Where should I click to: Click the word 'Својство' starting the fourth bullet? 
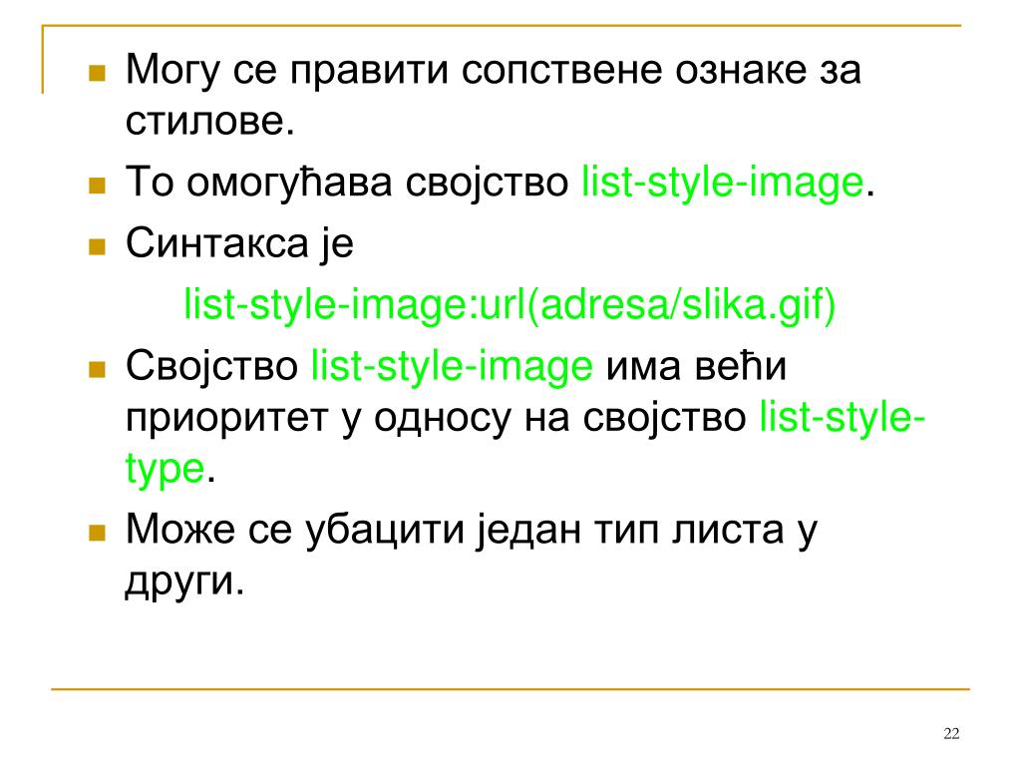(211, 366)
